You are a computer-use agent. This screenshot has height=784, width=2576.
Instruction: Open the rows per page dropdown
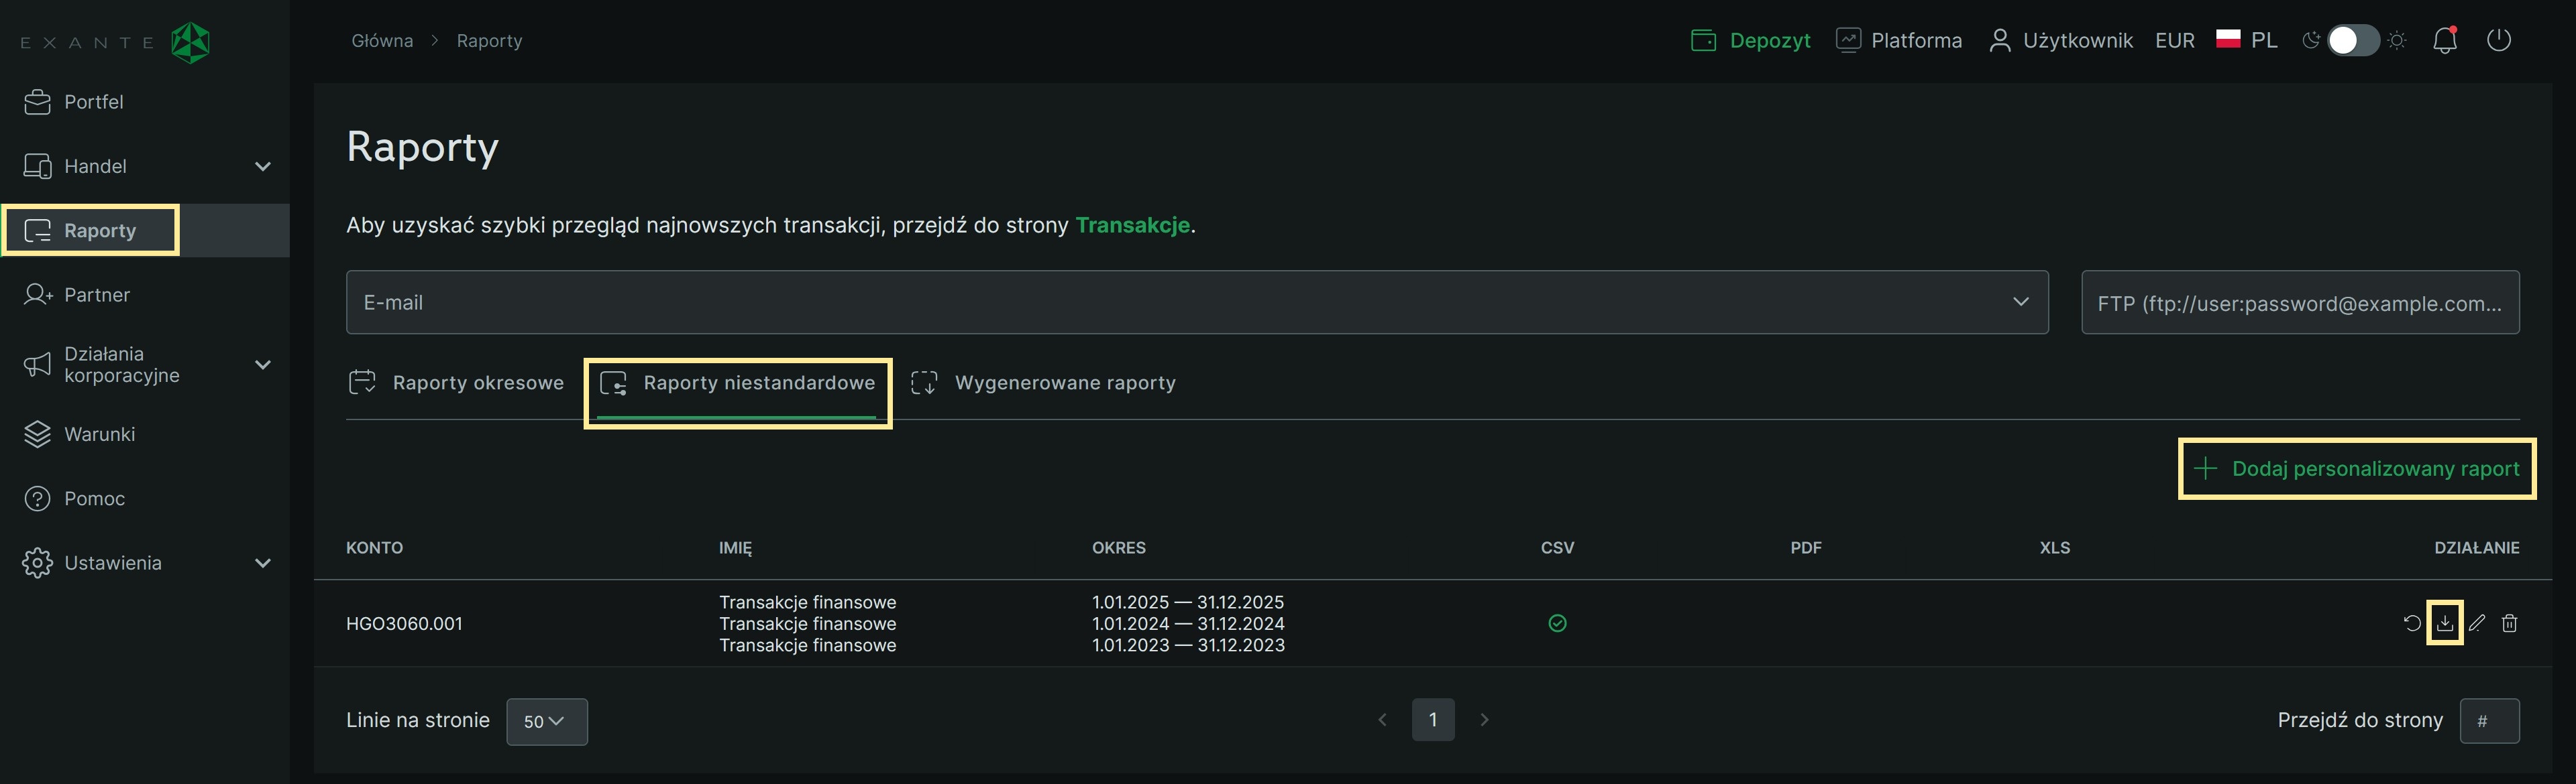click(546, 721)
